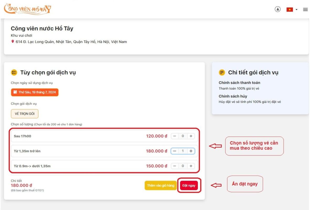Click the Công Viên Hồ Tây logo
The image size is (310, 210).
[x=28, y=9]
